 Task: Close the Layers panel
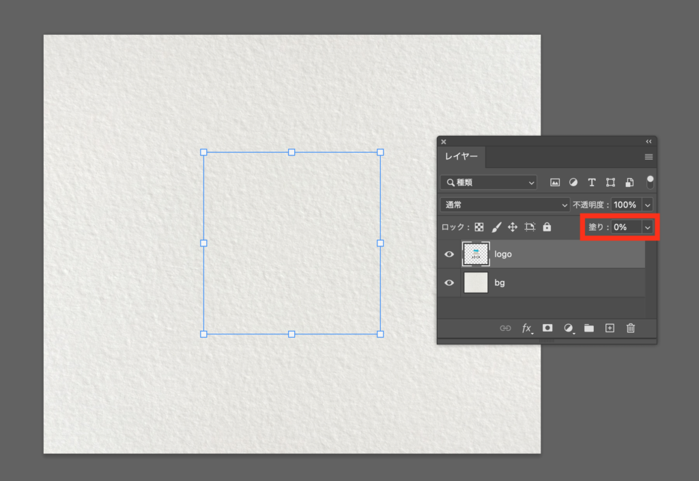(x=444, y=142)
